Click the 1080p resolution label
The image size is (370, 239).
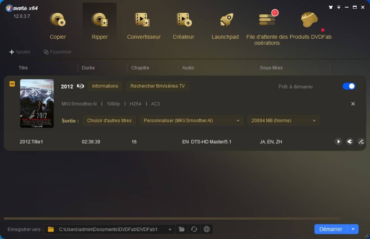point(113,104)
